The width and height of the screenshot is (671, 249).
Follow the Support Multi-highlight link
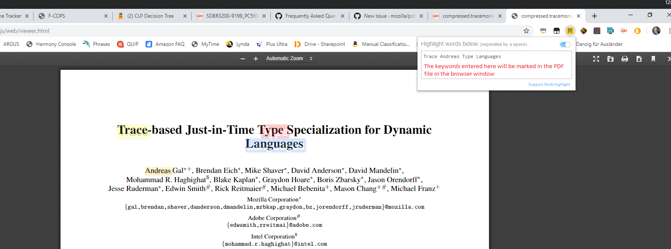click(549, 85)
